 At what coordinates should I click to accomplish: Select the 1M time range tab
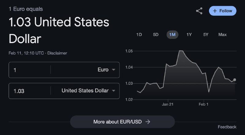coord(172,35)
